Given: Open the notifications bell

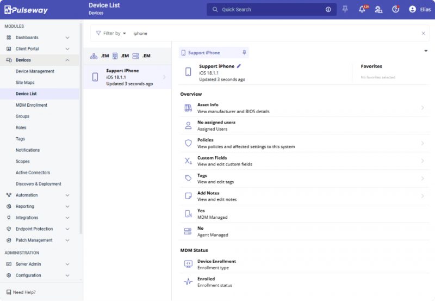Looking at the screenshot, I should [362, 9].
